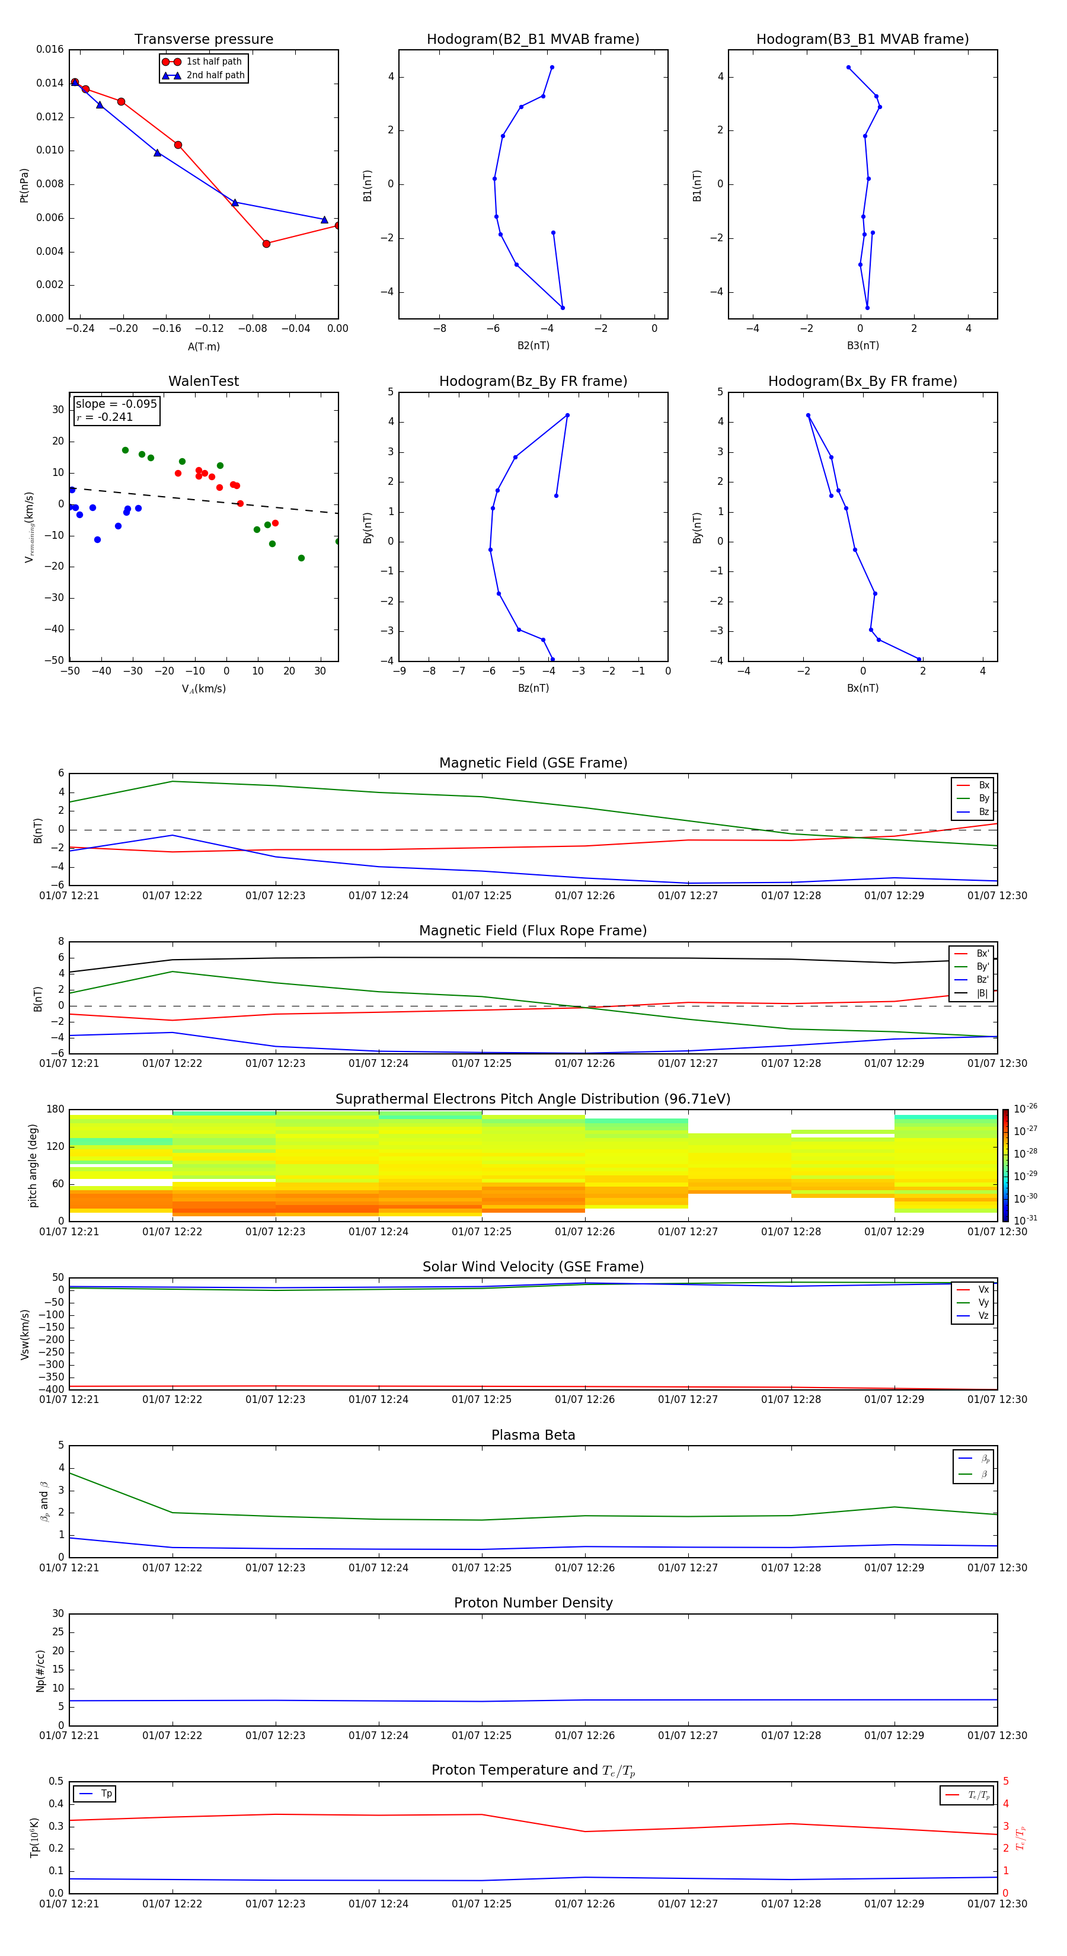This screenshot has width=1067, height=1956.
Task: Click 'Magnetic Field (GSE Frame)' title
Action: [x=533, y=763]
